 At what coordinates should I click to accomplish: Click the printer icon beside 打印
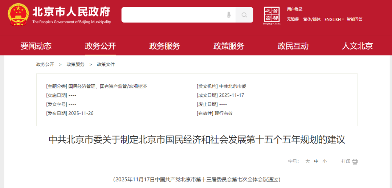[355, 161]
